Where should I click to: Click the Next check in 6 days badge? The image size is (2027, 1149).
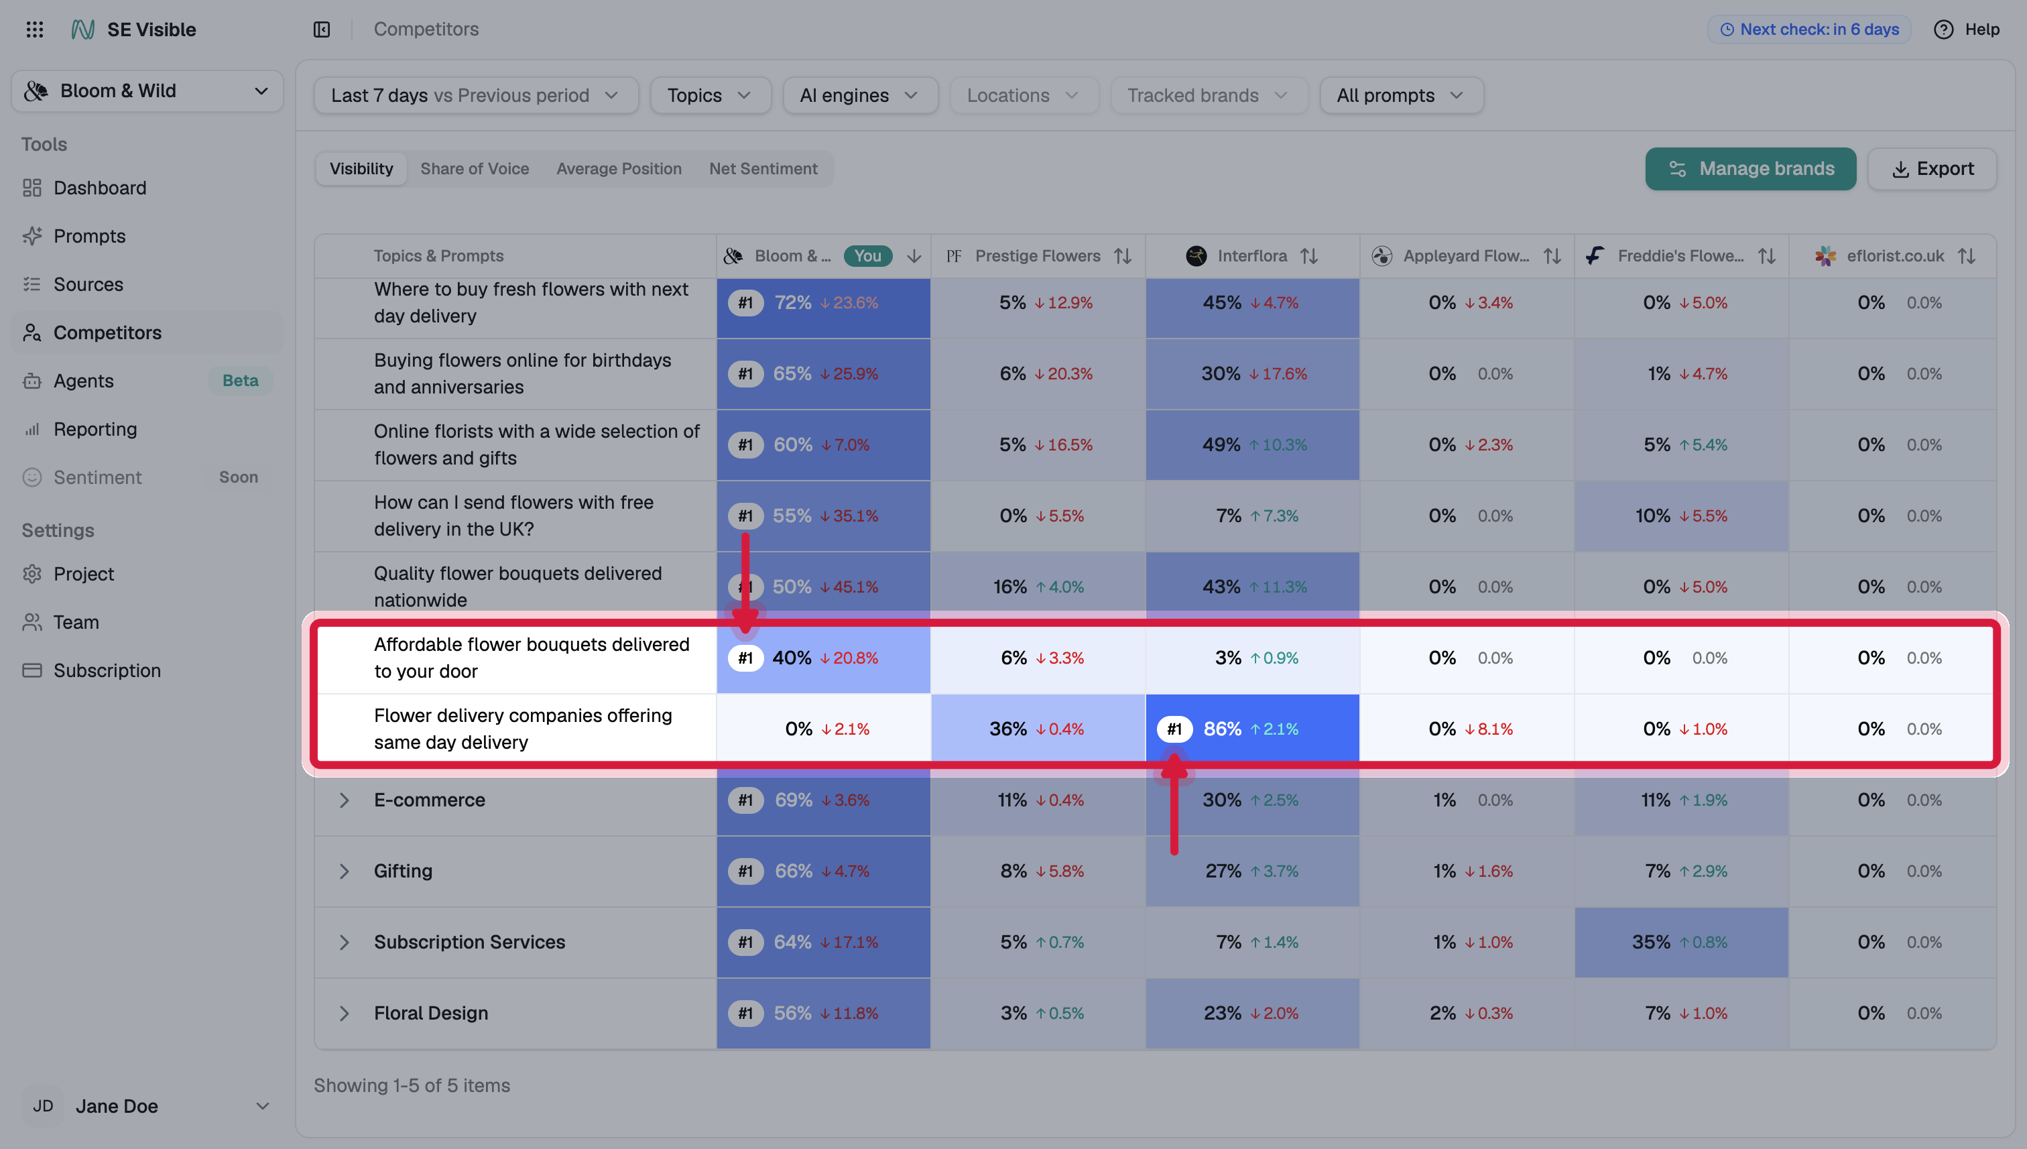click(x=1809, y=29)
